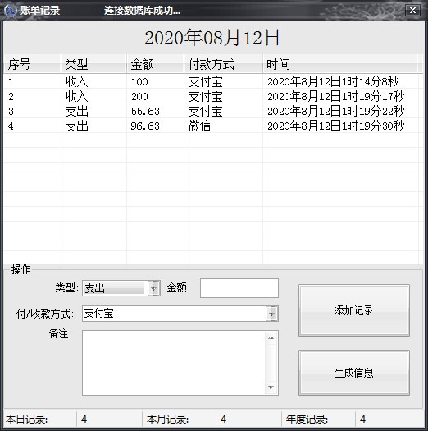The height and width of the screenshot is (431, 428).
Task: Open the 类型 dropdown showing 支出
Action: 154,288
